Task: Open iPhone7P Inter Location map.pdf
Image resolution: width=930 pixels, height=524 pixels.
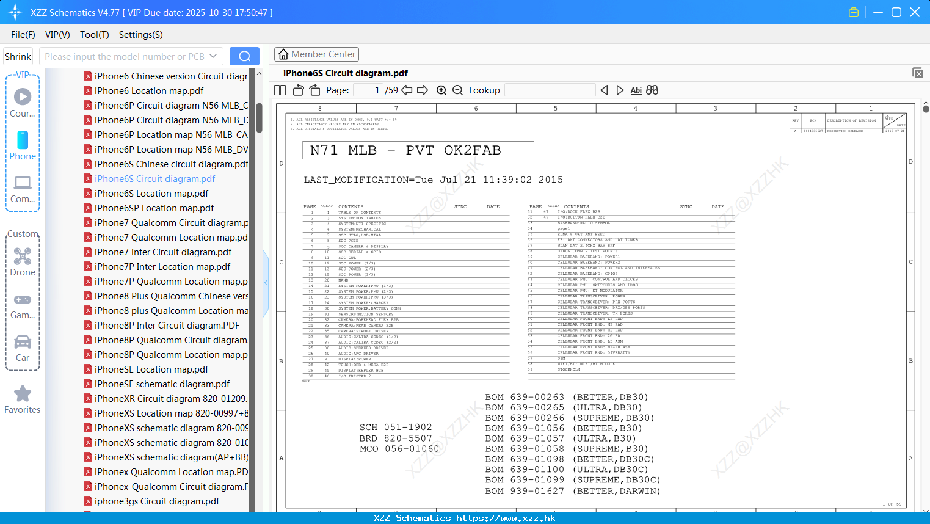Action: [x=157, y=267]
